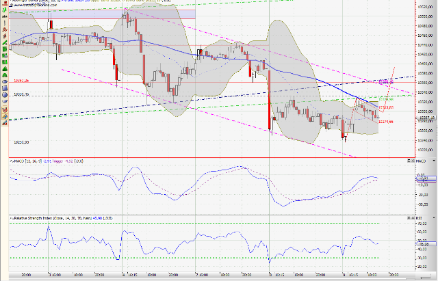The height and width of the screenshot is (281, 438).
Task: Open the MACD pane dropdown arrow
Action: tap(434, 161)
